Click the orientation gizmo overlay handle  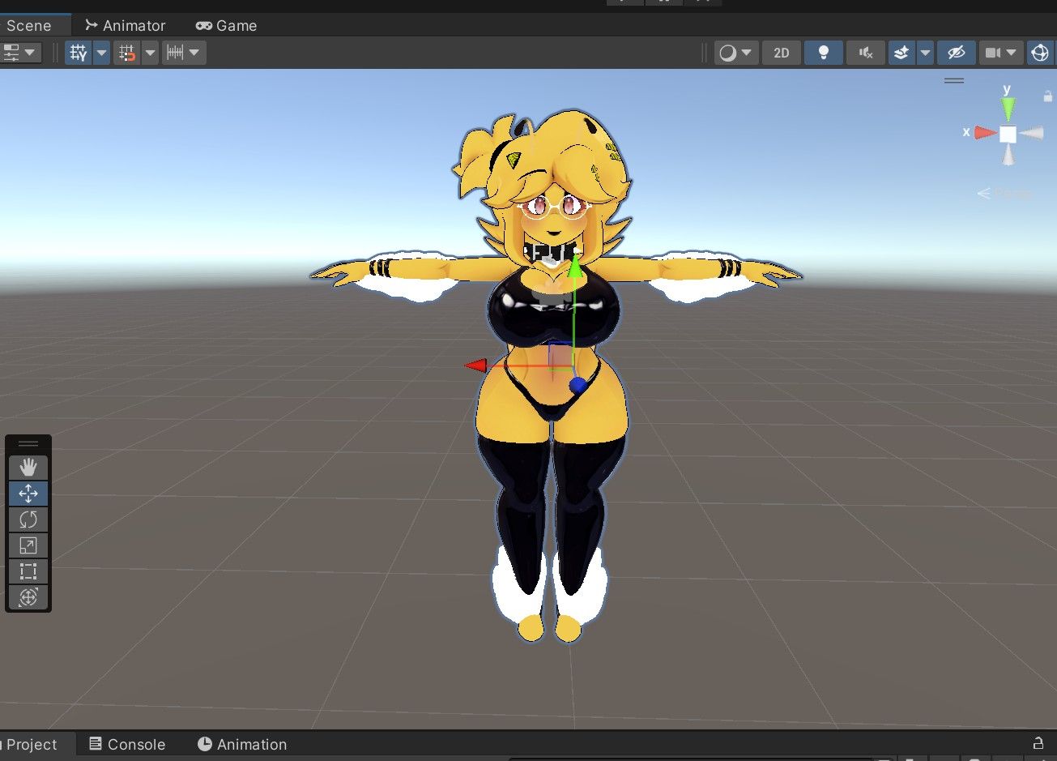point(954,80)
